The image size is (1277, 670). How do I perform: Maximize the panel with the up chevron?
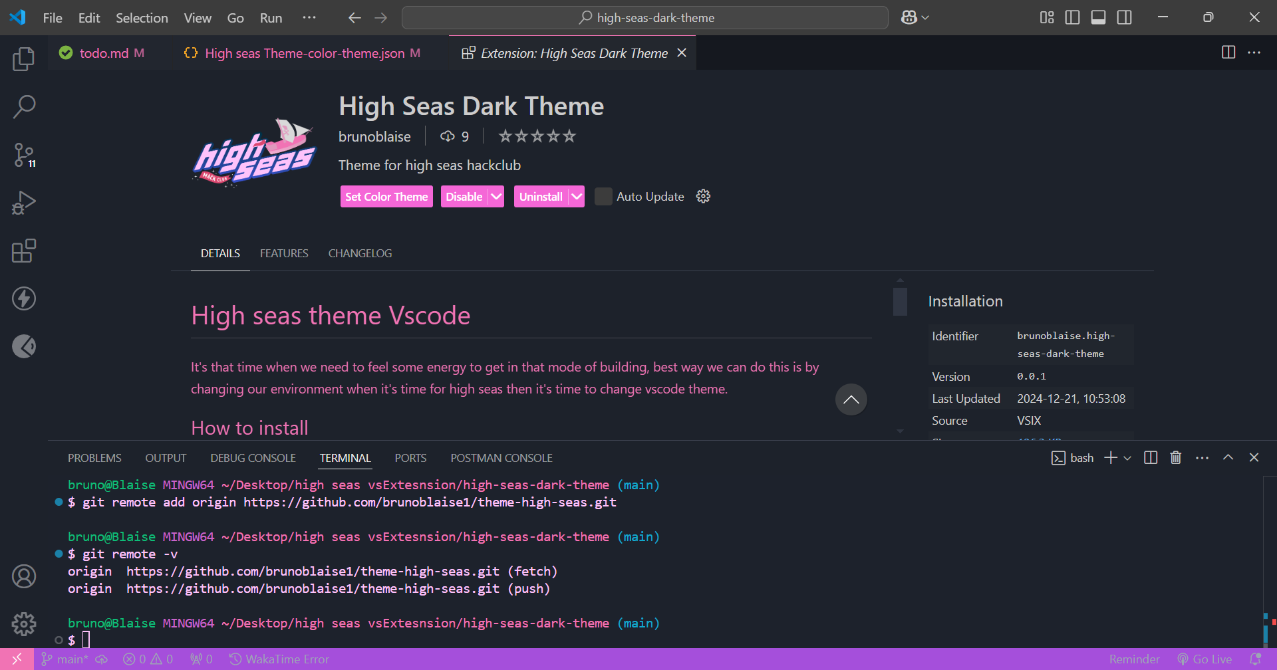(x=1228, y=457)
